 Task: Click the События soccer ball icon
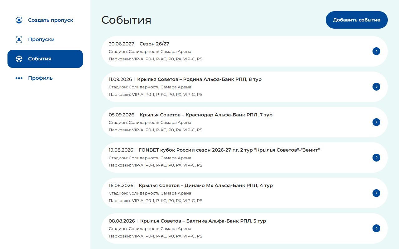(19, 59)
